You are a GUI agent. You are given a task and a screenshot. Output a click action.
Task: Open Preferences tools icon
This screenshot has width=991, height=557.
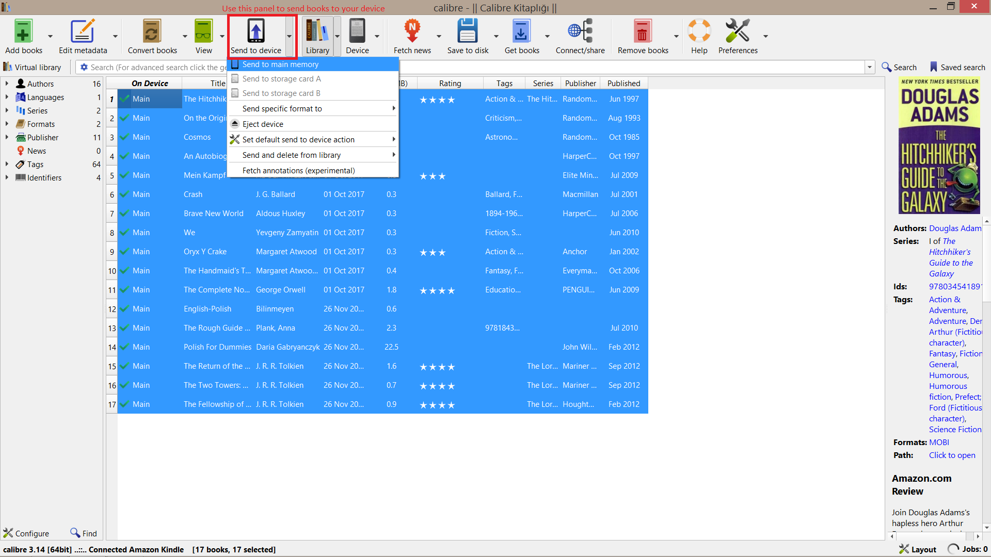738,31
